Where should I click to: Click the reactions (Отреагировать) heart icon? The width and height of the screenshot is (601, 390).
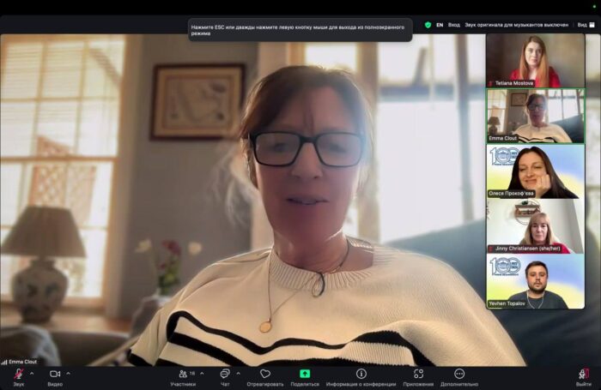point(265,375)
